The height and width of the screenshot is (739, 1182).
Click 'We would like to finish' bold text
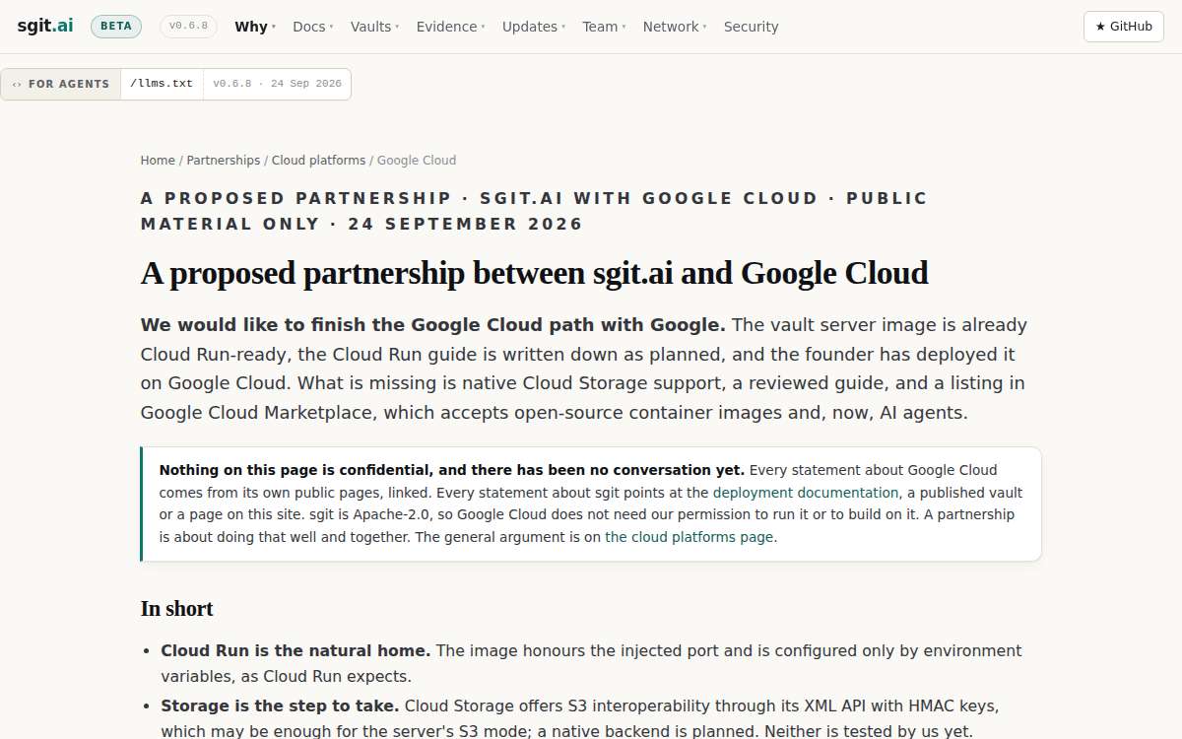click(433, 325)
